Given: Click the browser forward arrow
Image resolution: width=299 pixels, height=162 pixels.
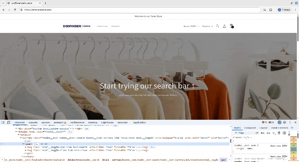Looking at the screenshot, I should [9, 10].
